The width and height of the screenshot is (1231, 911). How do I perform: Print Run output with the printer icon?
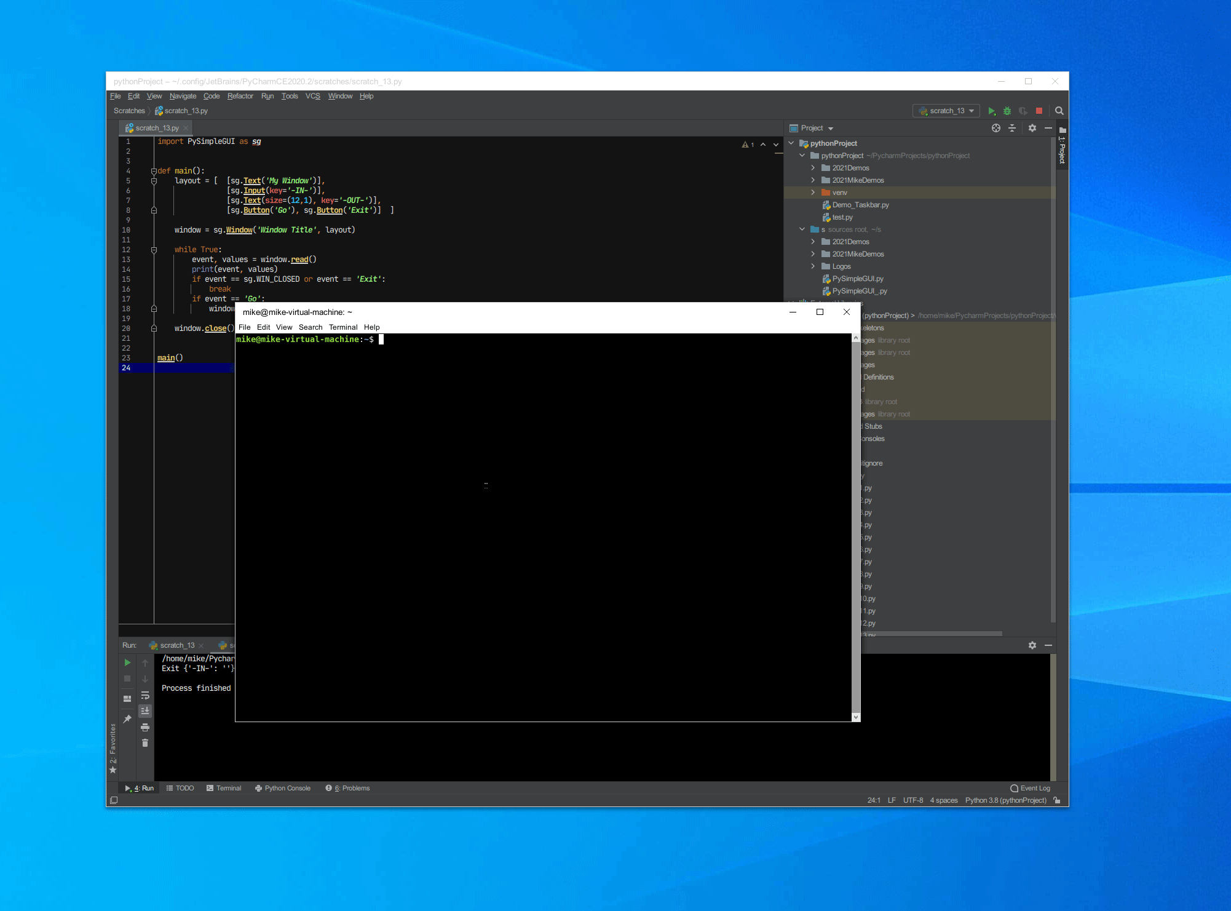[x=145, y=727]
